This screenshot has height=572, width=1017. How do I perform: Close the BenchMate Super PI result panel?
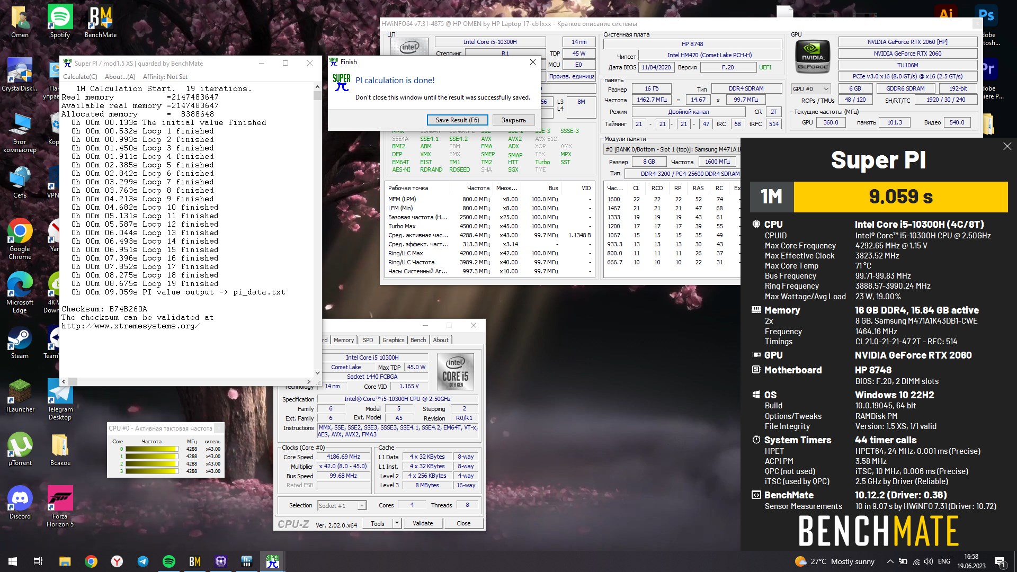coord(1007,146)
